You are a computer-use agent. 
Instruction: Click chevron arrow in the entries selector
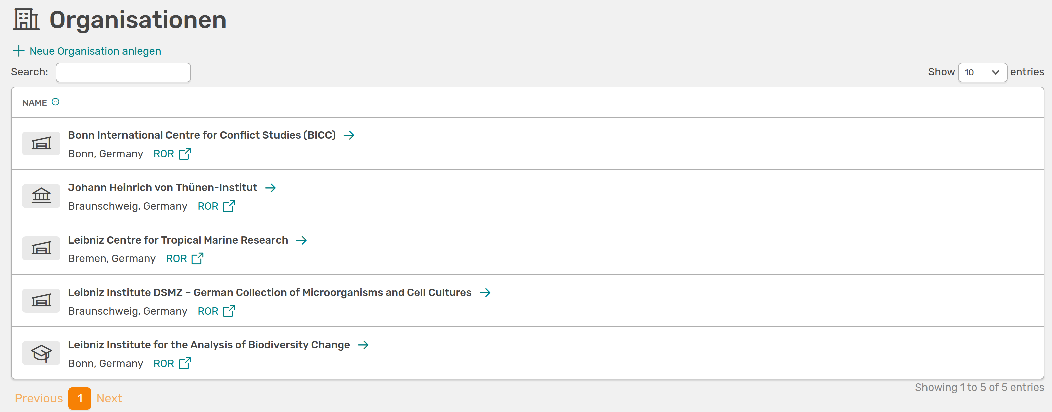click(x=995, y=72)
